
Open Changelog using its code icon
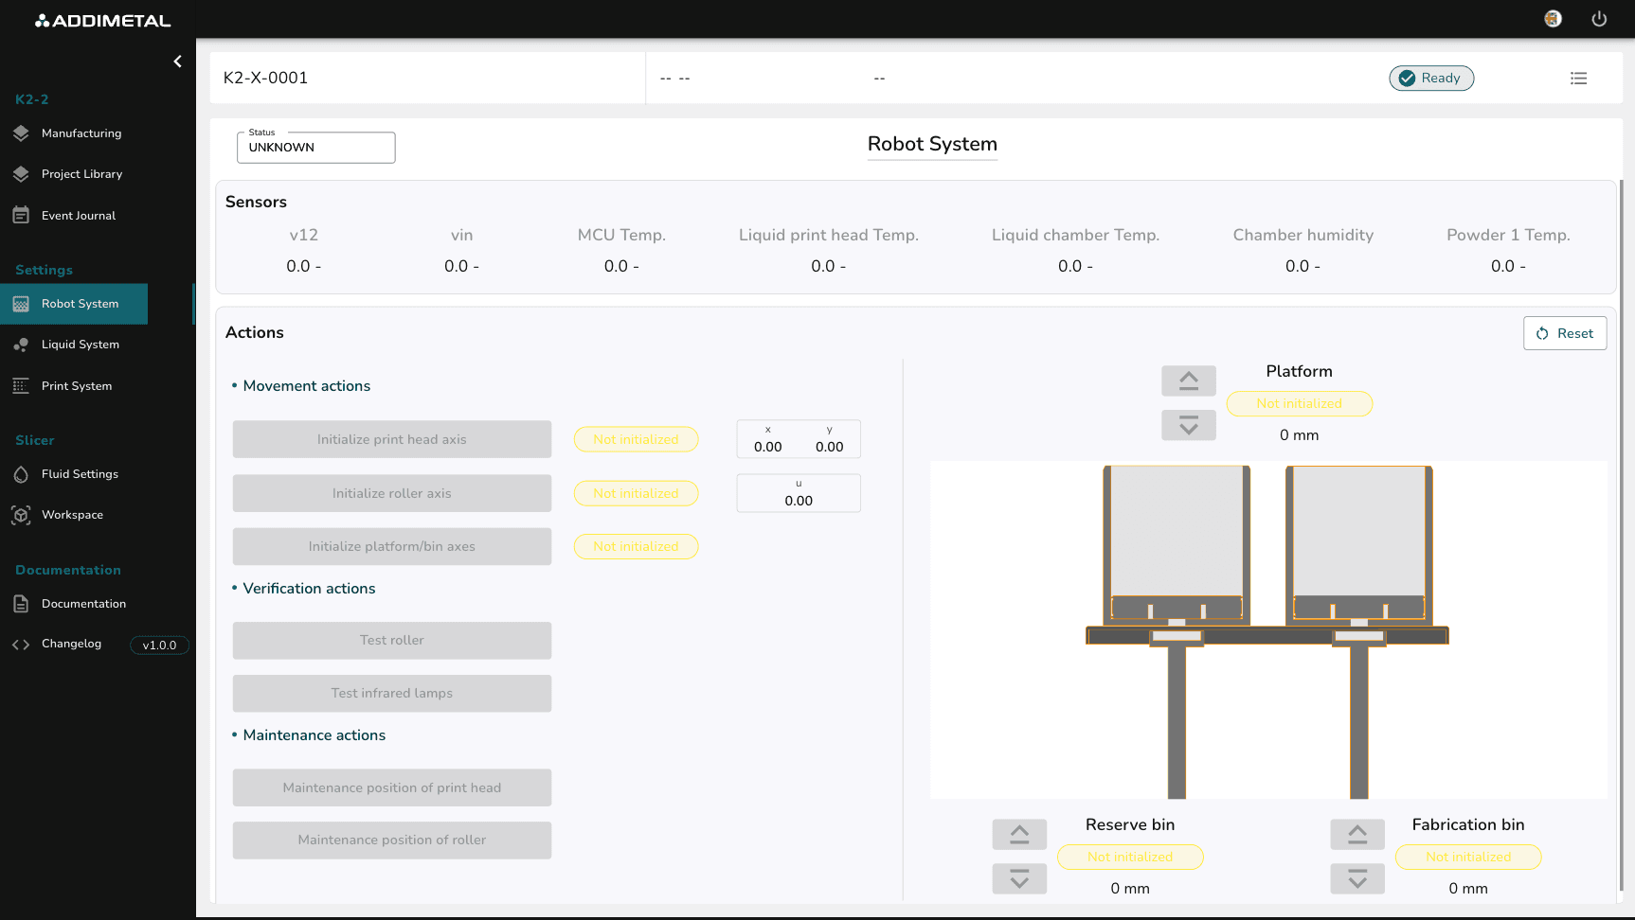click(x=21, y=644)
